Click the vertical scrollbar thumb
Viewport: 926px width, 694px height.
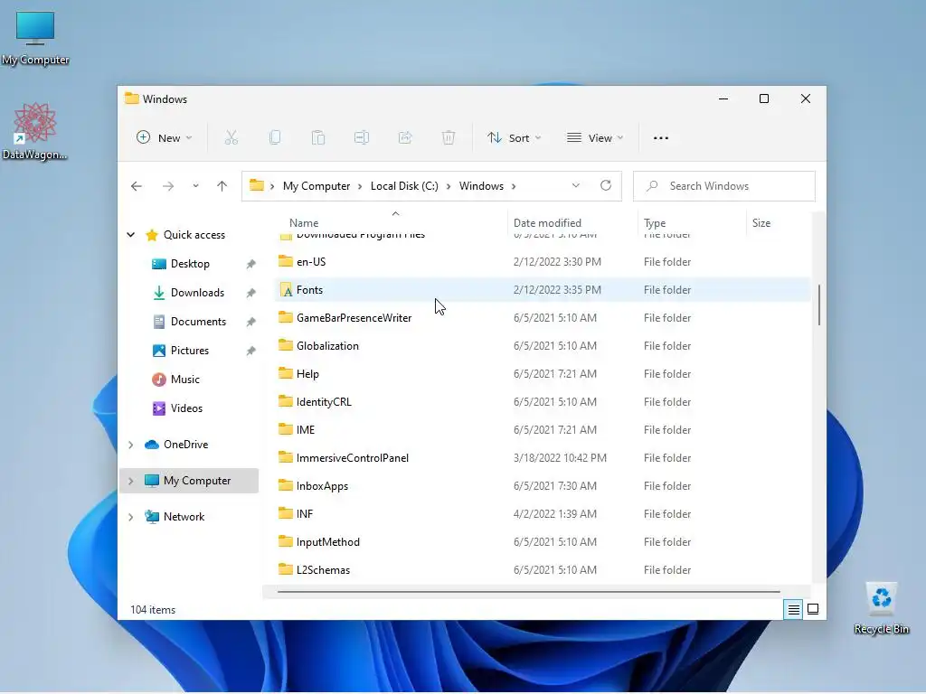pos(819,305)
